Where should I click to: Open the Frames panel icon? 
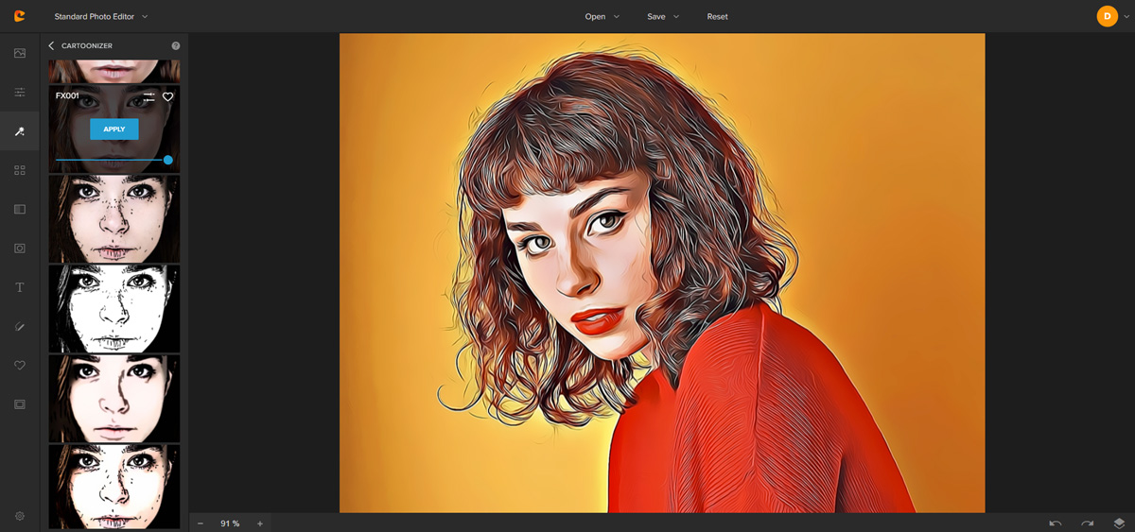click(19, 404)
